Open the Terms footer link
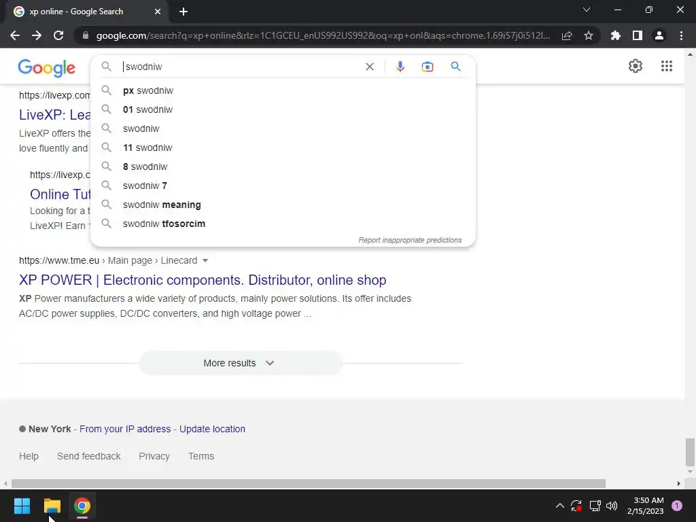 pyautogui.click(x=201, y=456)
